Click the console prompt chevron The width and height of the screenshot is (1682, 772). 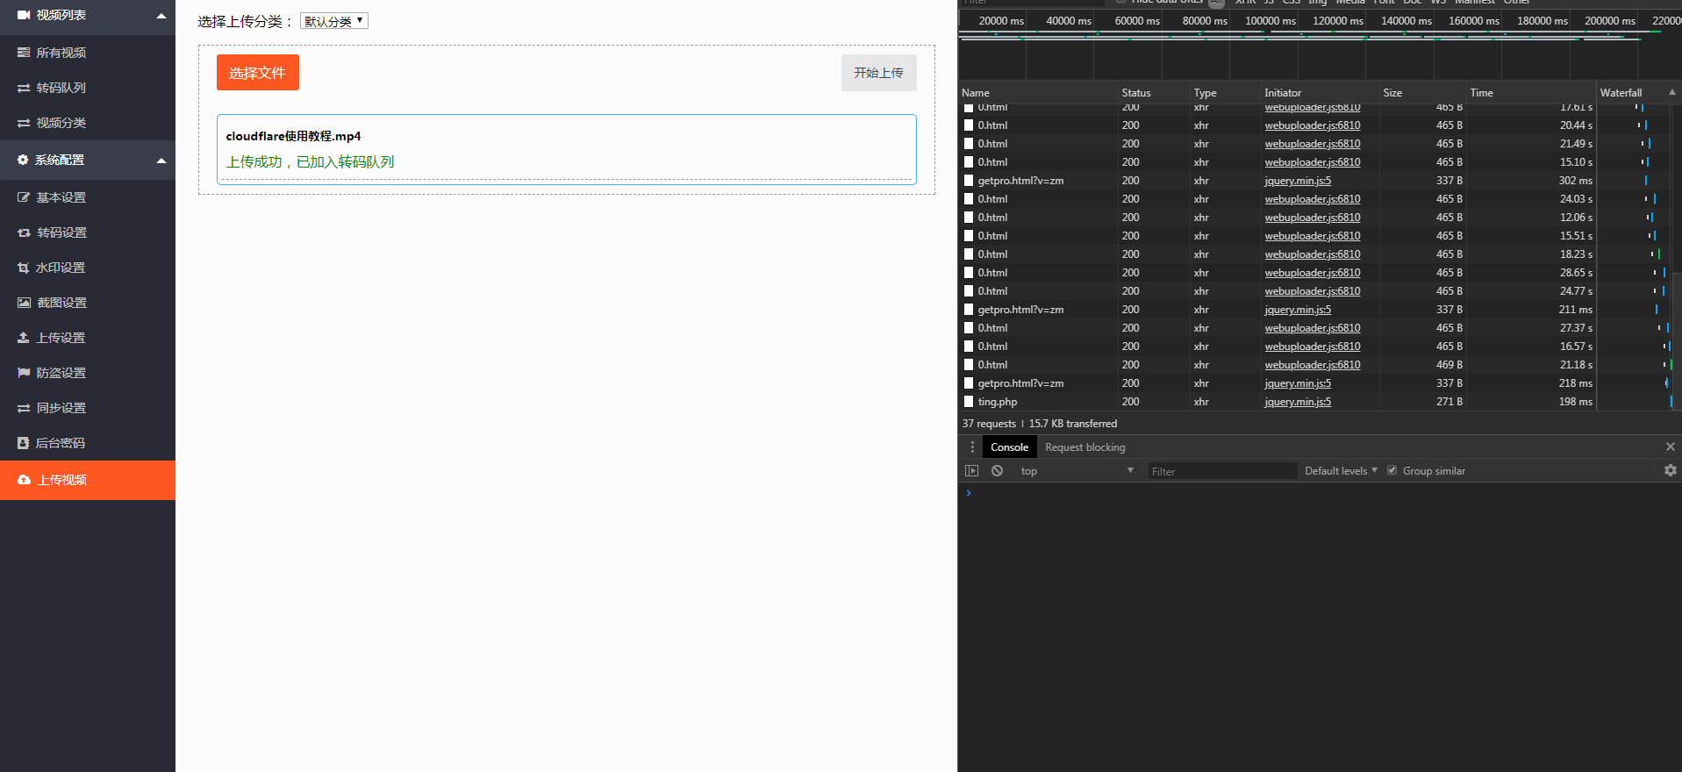coord(969,493)
